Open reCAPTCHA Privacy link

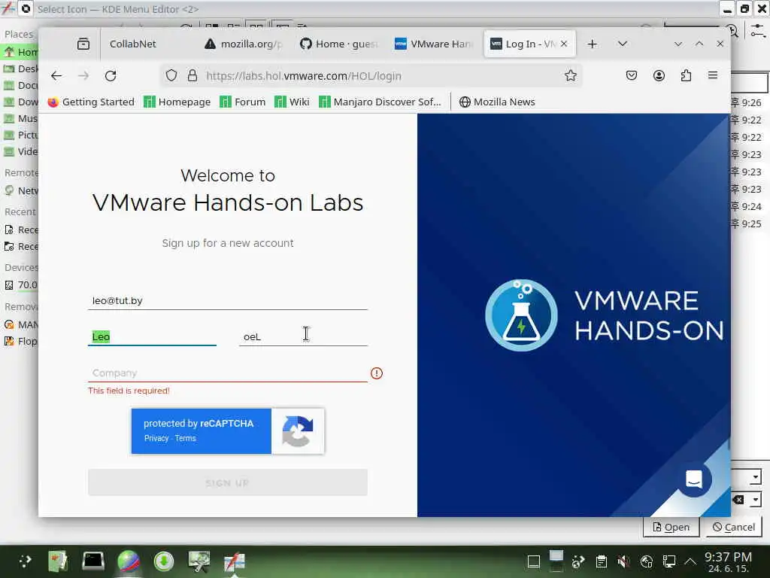pyautogui.click(x=156, y=438)
